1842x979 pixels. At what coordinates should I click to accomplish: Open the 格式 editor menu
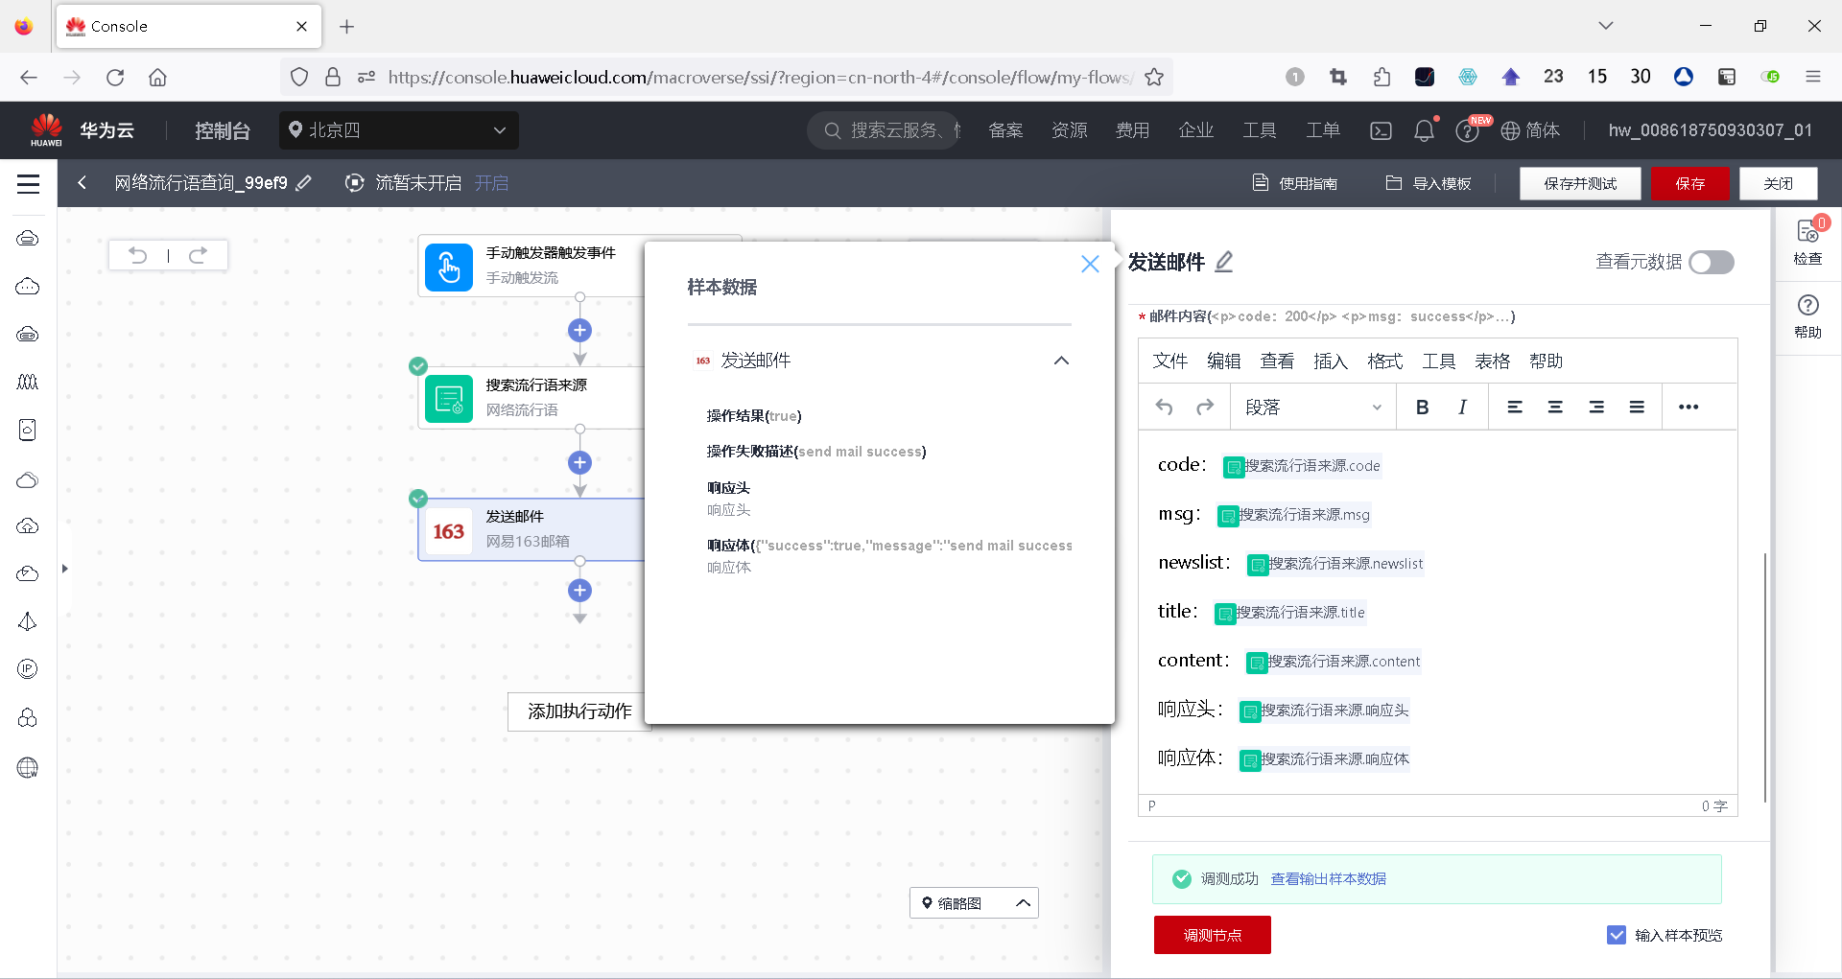point(1385,361)
